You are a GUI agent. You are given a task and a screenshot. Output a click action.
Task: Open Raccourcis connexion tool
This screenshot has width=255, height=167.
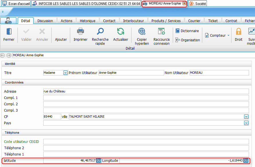tap(161, 31)
